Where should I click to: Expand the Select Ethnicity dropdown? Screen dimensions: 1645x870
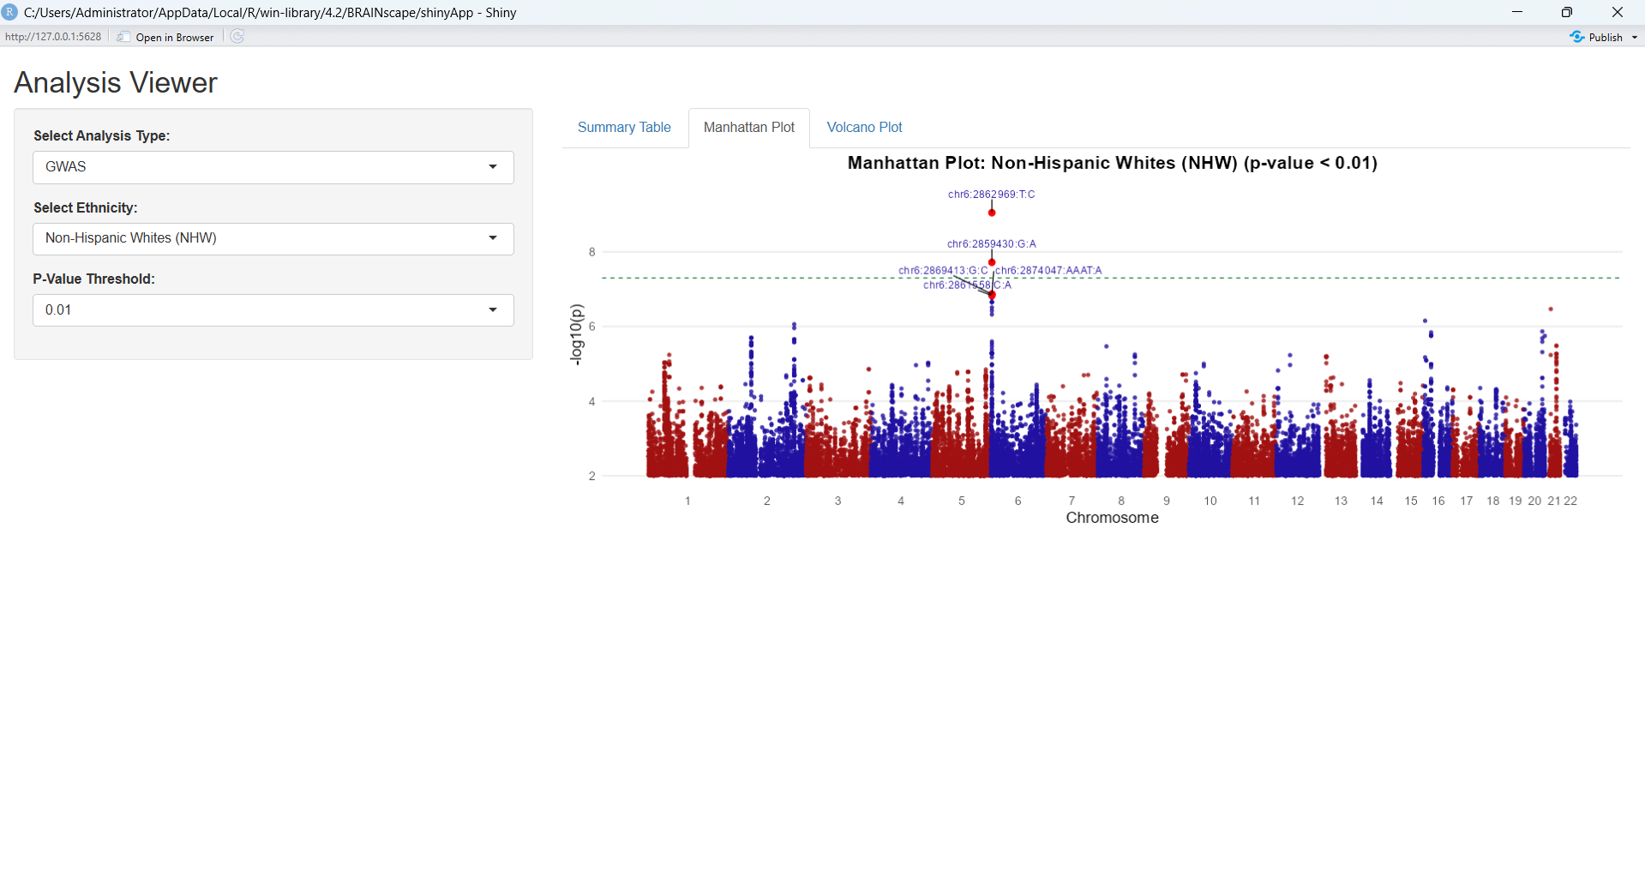[273, 238]
